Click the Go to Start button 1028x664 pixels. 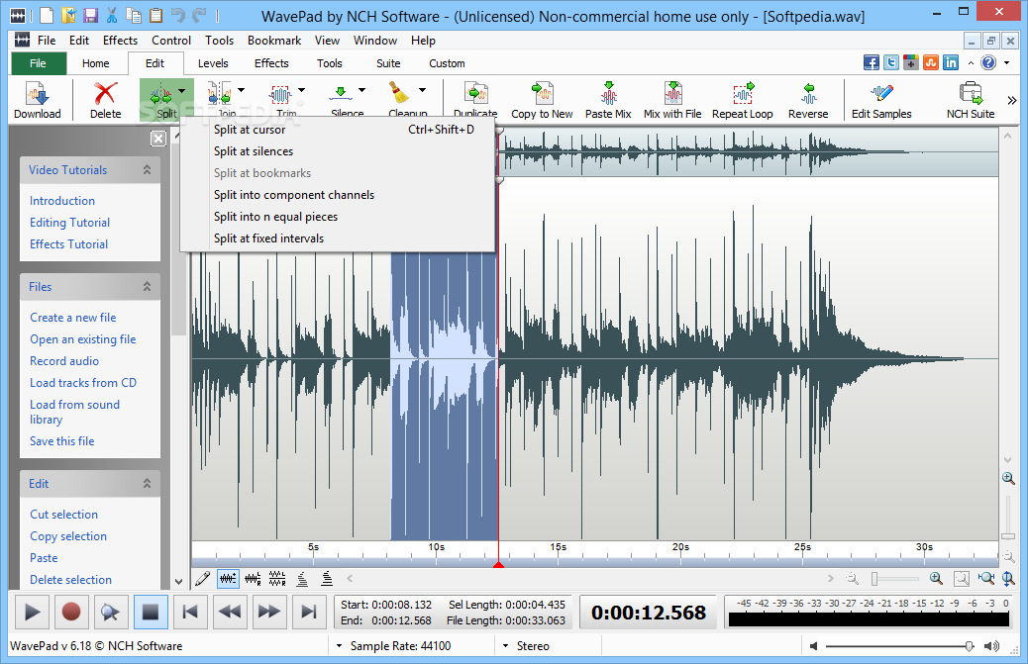pyautogui.click(x=190, y=613)
